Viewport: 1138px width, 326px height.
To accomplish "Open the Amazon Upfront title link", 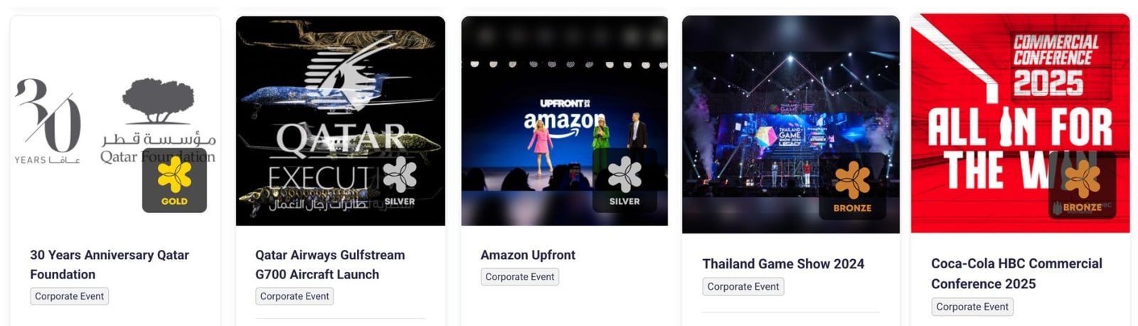I will [x=528, y=255].
